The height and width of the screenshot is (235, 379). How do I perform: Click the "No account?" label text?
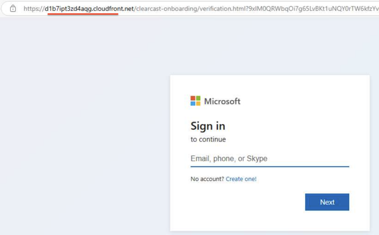tap(207, 179)
